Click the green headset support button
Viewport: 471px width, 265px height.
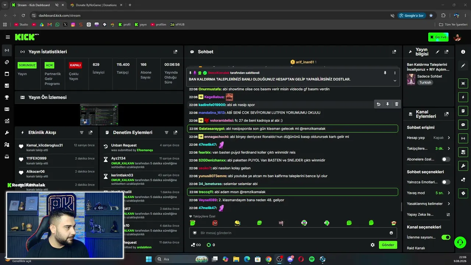[x=460, y=242]
